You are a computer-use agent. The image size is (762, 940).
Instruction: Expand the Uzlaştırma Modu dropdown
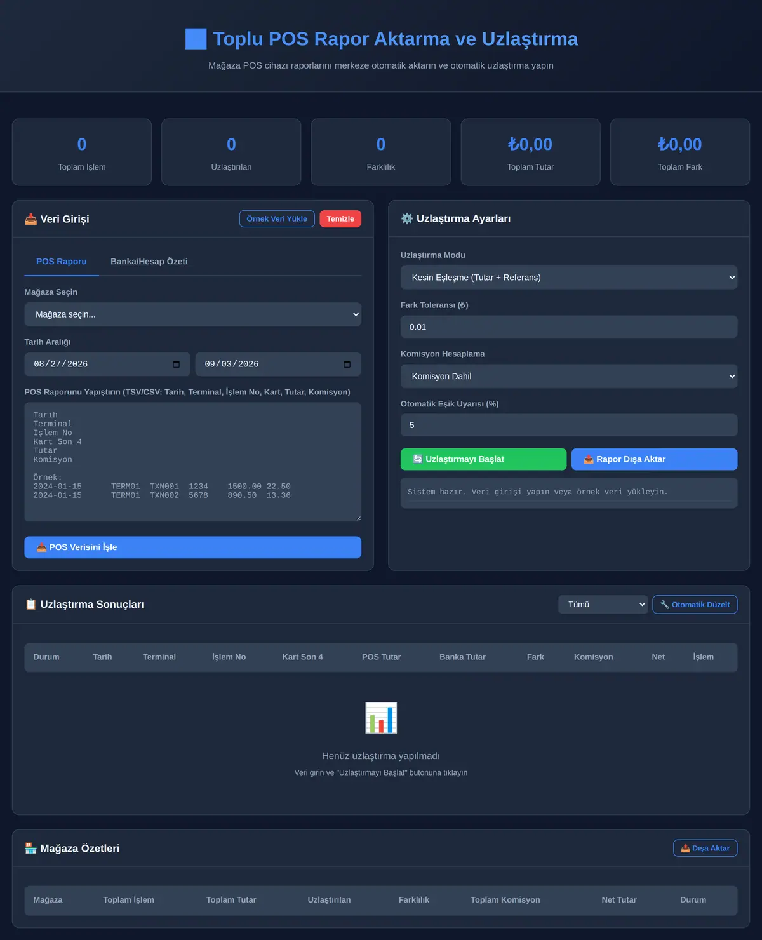pos(569,278)
